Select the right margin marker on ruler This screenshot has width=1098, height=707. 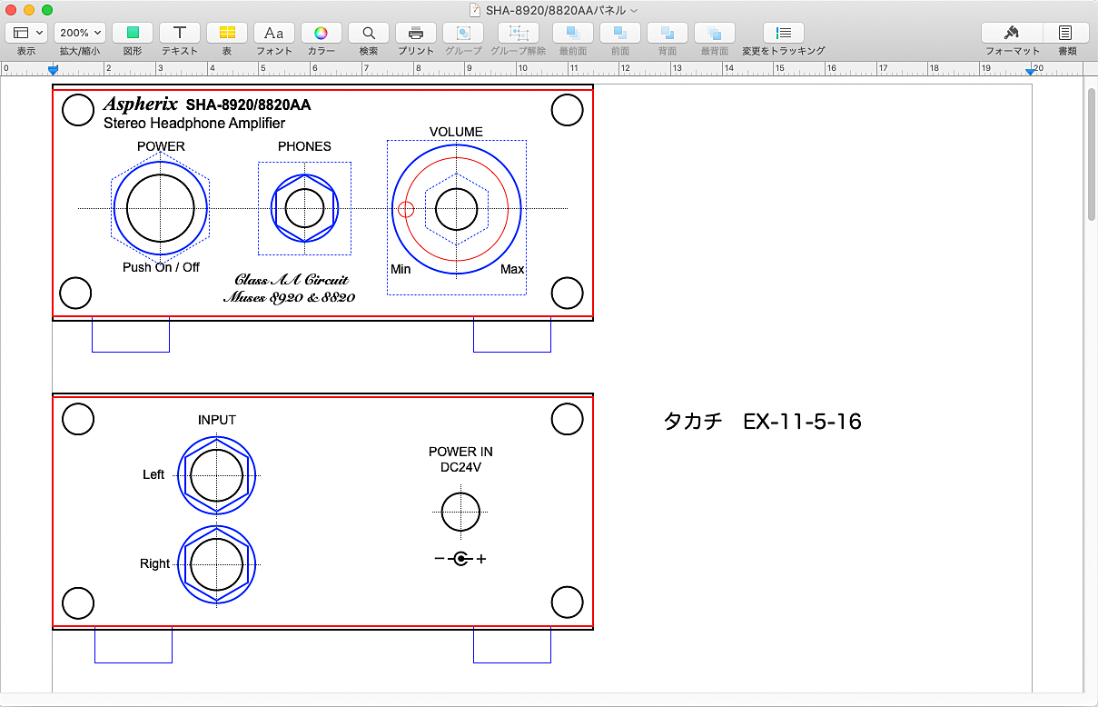coord(1030,70)
